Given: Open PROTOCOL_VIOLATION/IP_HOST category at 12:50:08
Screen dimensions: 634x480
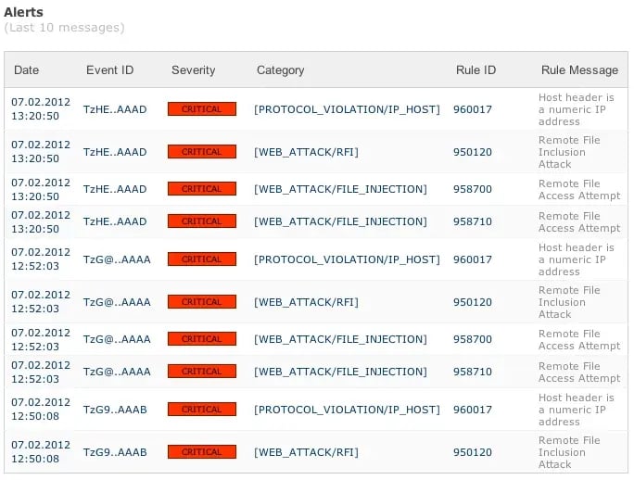Looking at the screenshot, I should (x=347, y=410).
